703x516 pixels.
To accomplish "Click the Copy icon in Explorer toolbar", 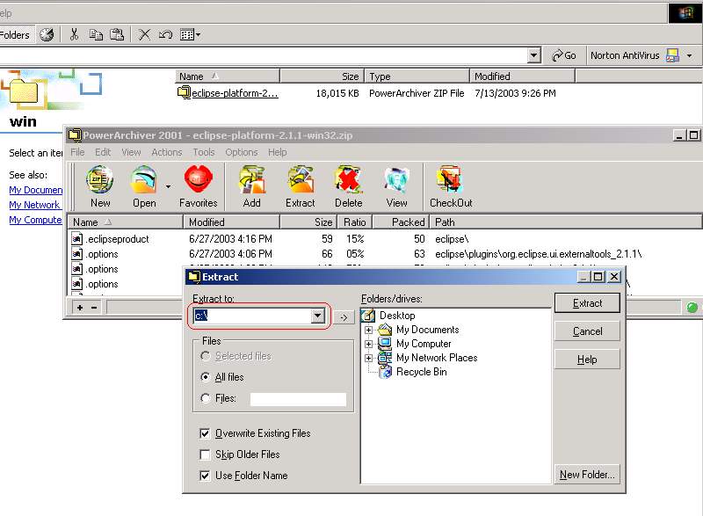I will (x=96, y=34).
